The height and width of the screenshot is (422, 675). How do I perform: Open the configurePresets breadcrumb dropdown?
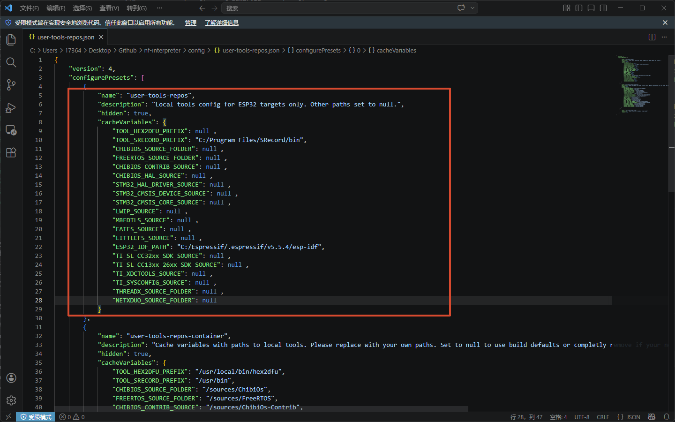(318, 50)
